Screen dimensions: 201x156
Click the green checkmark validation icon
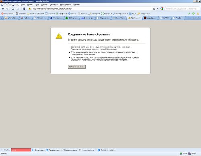[189, 14]
